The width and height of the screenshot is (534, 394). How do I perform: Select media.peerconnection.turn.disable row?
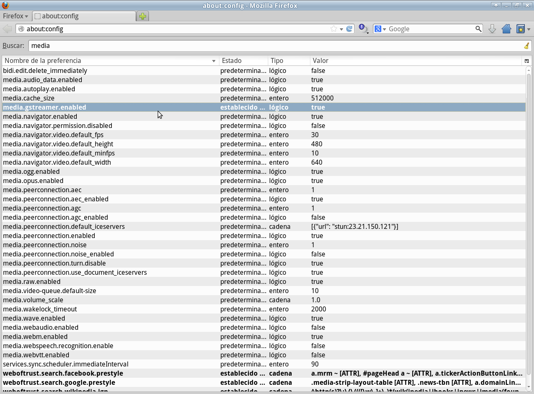(x=264, y=263)
